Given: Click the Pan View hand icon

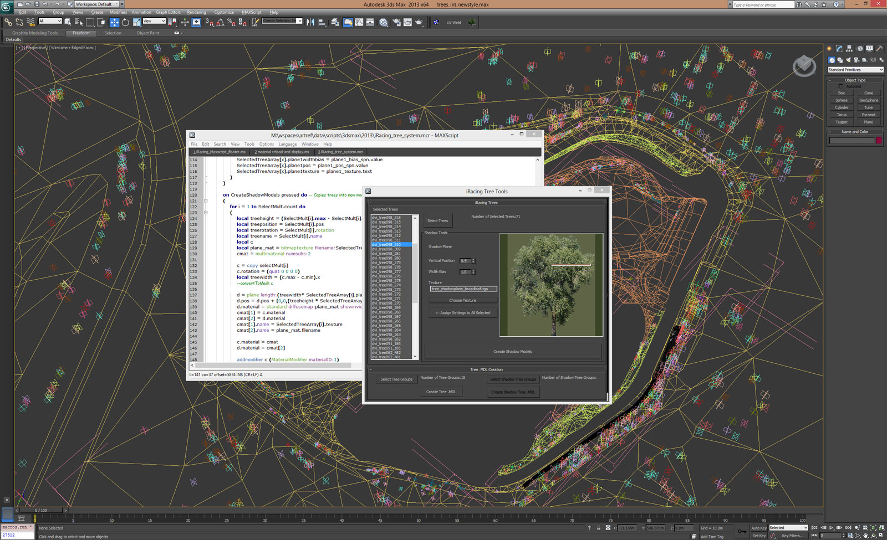Looking at the screenshot, I should (x=865, y=536).
